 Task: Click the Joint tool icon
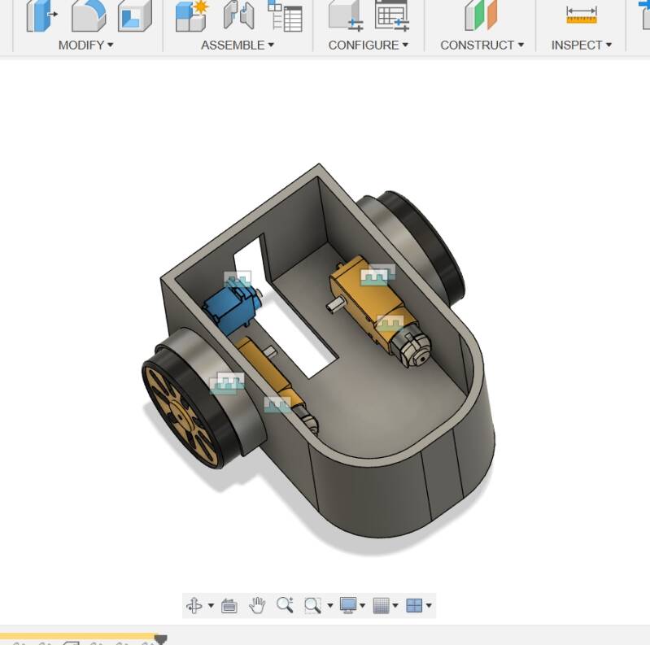click(x=238, y=15)
